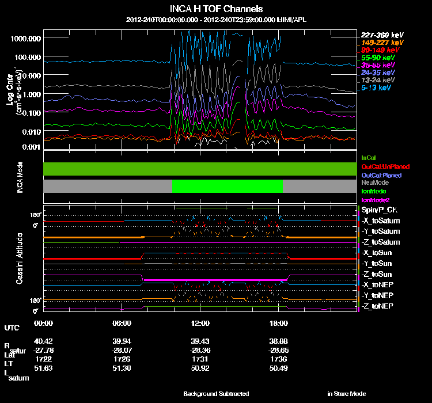
Task: Select the 149-227 keV legend label
Action: (x=382, y=43)
